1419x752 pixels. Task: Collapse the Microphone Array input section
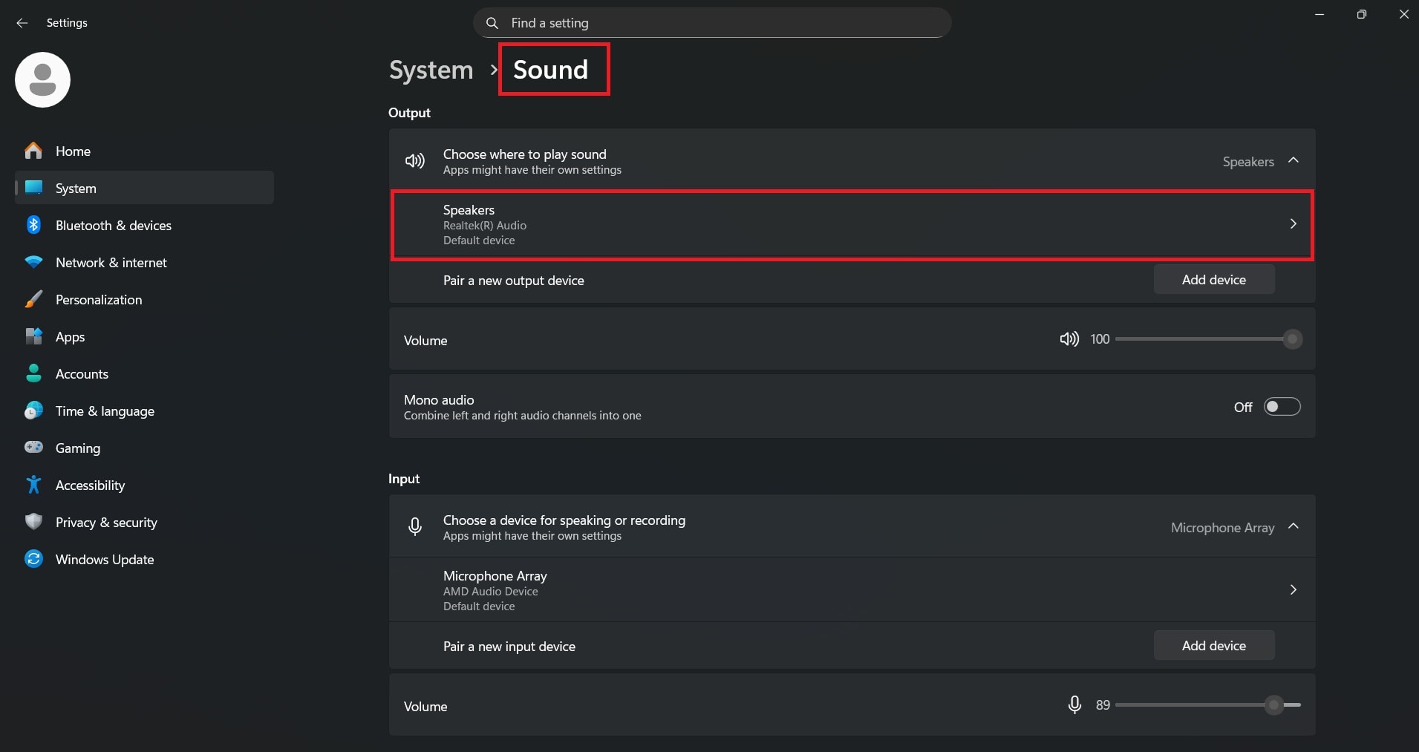(1292, 527)
